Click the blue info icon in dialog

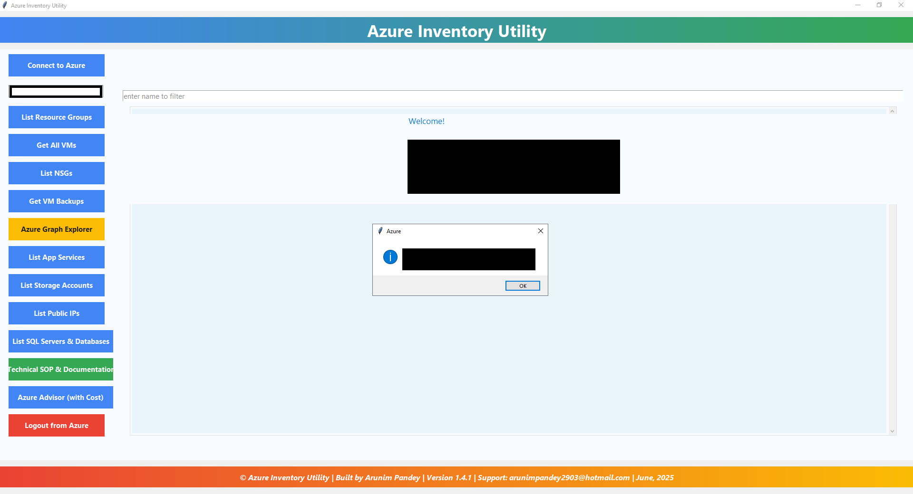(390, 257)
